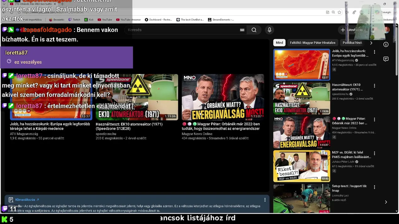
Task: Open sidebar title Használtteszt: EK10 atomreaktor (1971)
Action: [348, 87]
